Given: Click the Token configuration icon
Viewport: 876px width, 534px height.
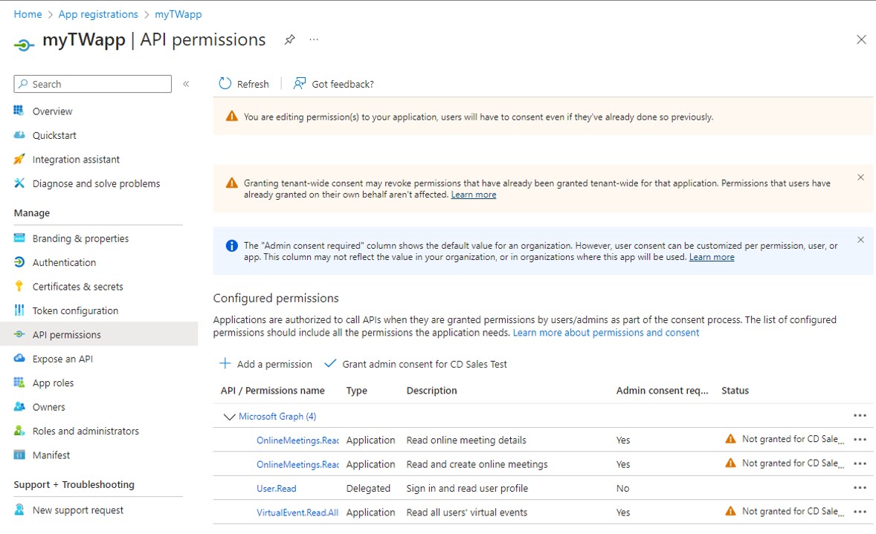Looking at the screenshot, I should click(19, 310).
